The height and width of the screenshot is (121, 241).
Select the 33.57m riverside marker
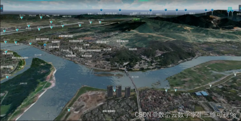16,42
